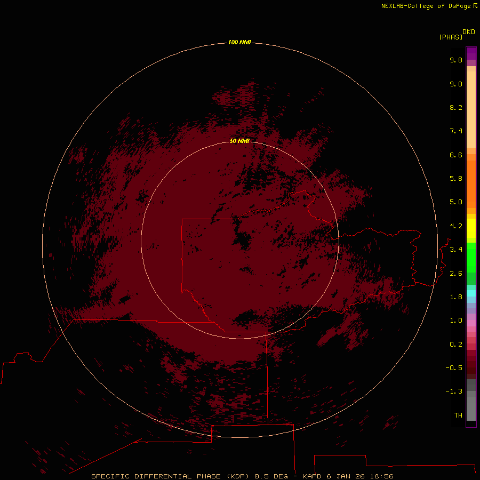The width and height of the screenshot is (480, 480).
Task: Click the 4.2 legend value
Action: 456,226
